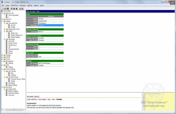
Task: Click the SCAN folder icon
Action: pyautogui.click(x=4, y=59)
